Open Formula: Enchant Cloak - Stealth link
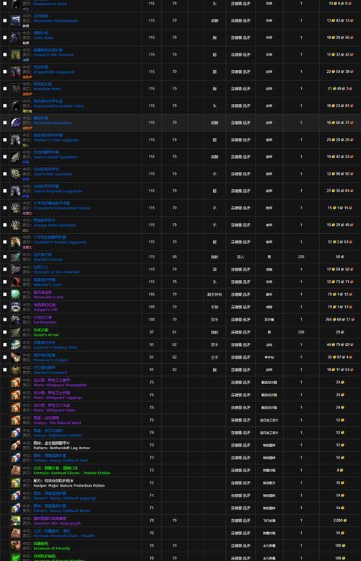 click(x=64, y=536)
